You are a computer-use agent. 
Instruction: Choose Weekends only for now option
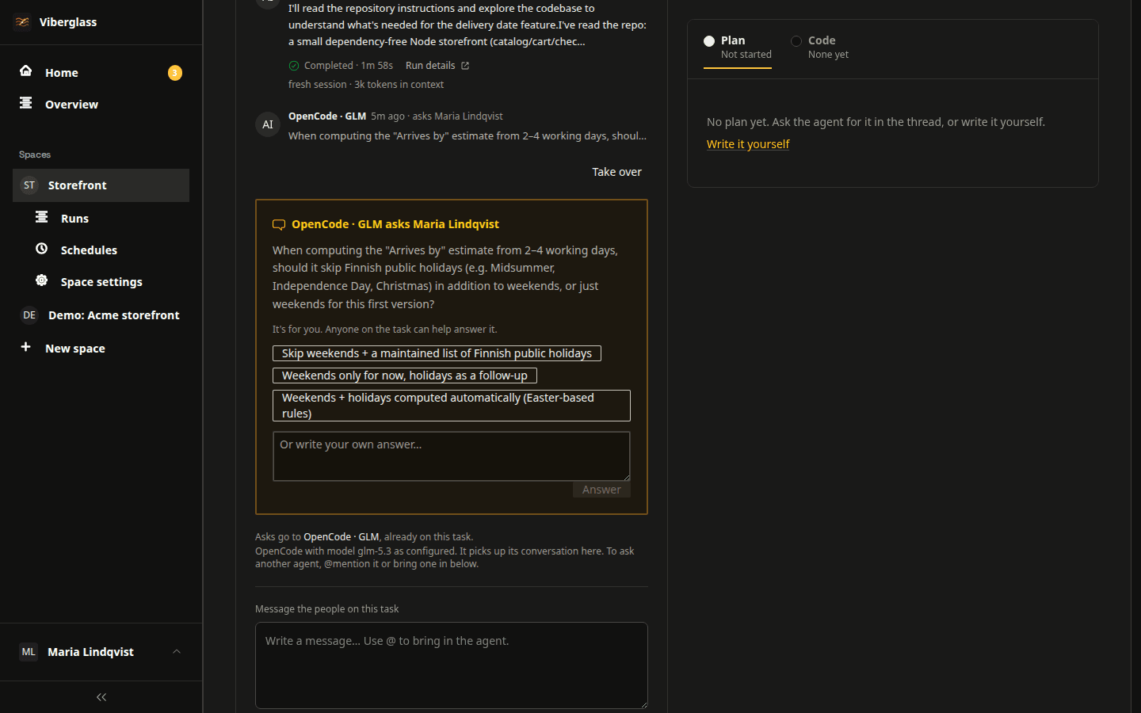pyautogui.click(x=405, y=376)
